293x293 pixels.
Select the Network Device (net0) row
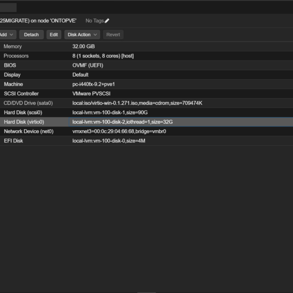pos(146,131)
